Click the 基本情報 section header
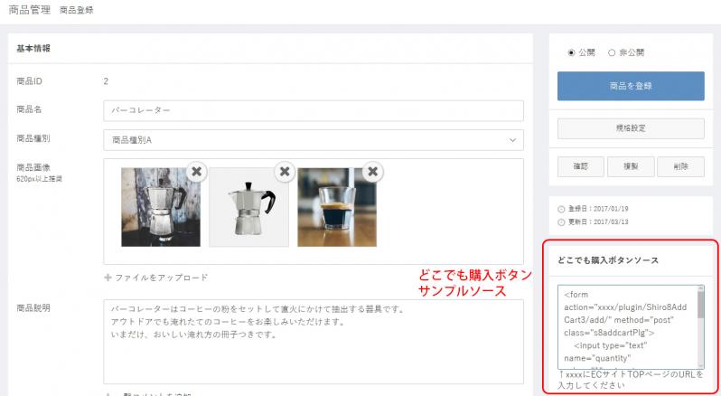The height and width of the screenshot is (396, 721). coord(33,48)
